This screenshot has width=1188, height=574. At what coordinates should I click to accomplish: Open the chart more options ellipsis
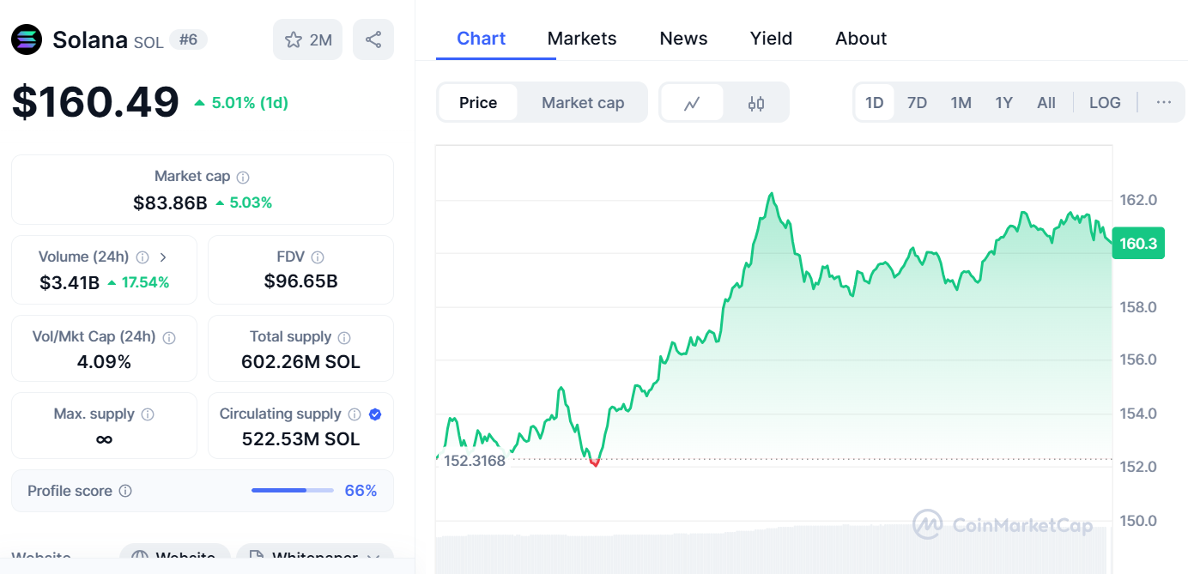(1163, 103)
